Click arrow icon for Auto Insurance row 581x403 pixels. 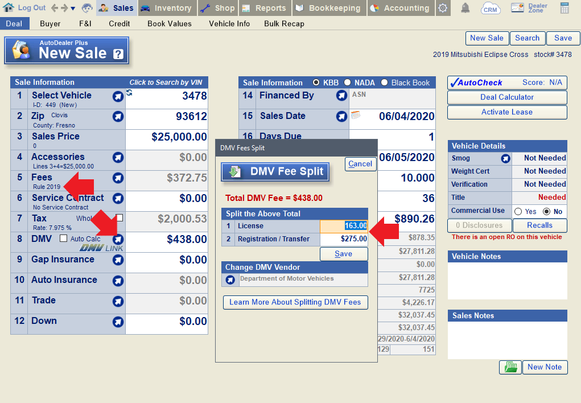click(x=118, y=281)
